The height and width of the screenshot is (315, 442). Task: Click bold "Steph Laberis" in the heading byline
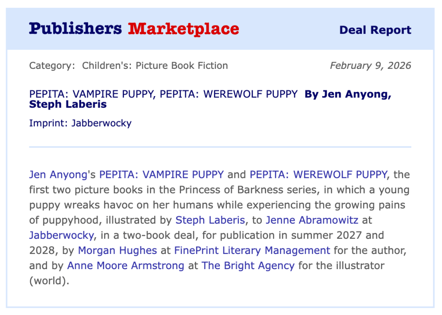[x=68, y=104]
